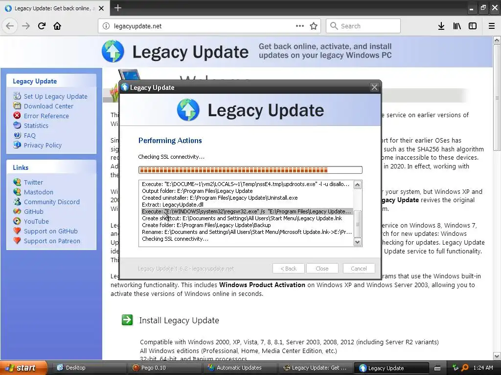
Task: Click the Twitter link icon
Action: [x=17, y=182]
